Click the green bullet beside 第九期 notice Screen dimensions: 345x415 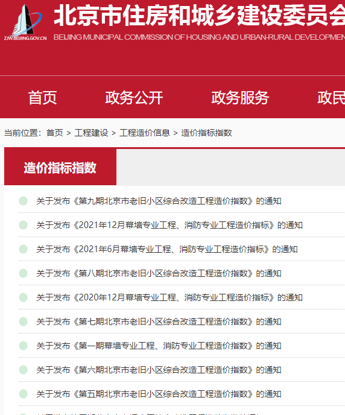24,201
